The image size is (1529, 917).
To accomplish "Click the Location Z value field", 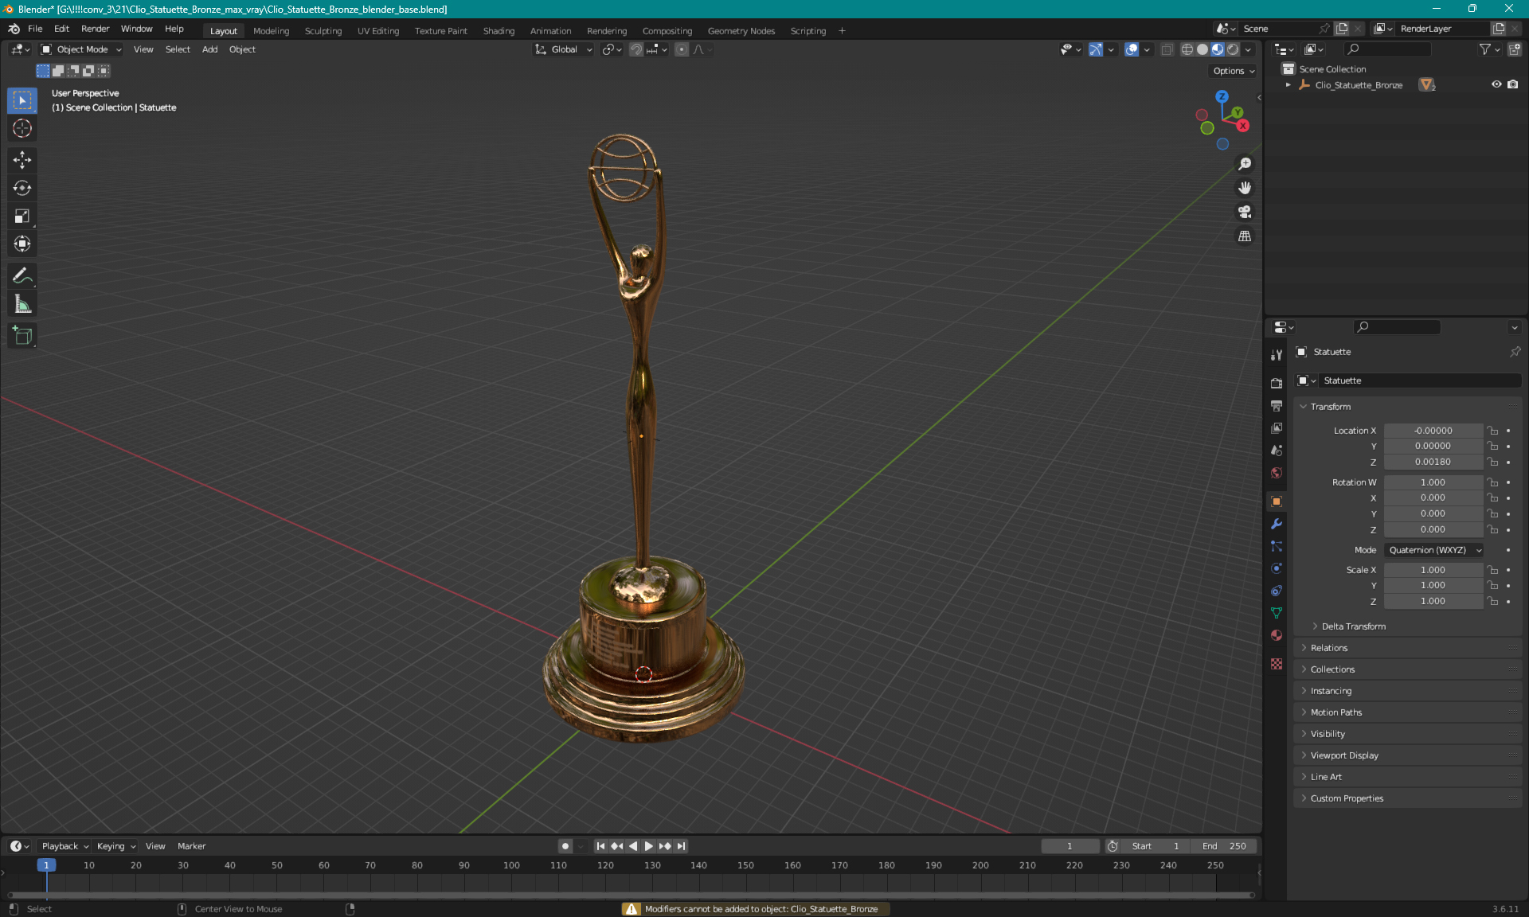I will 1433,462.
